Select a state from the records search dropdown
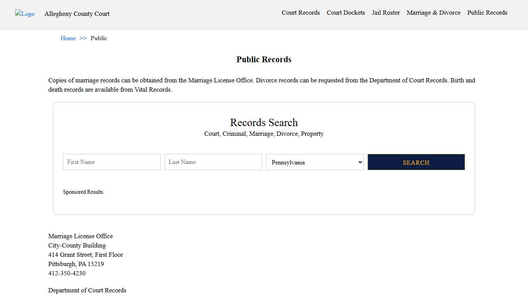The width and height of the screenshot is (528, 297). click(314, 162)
